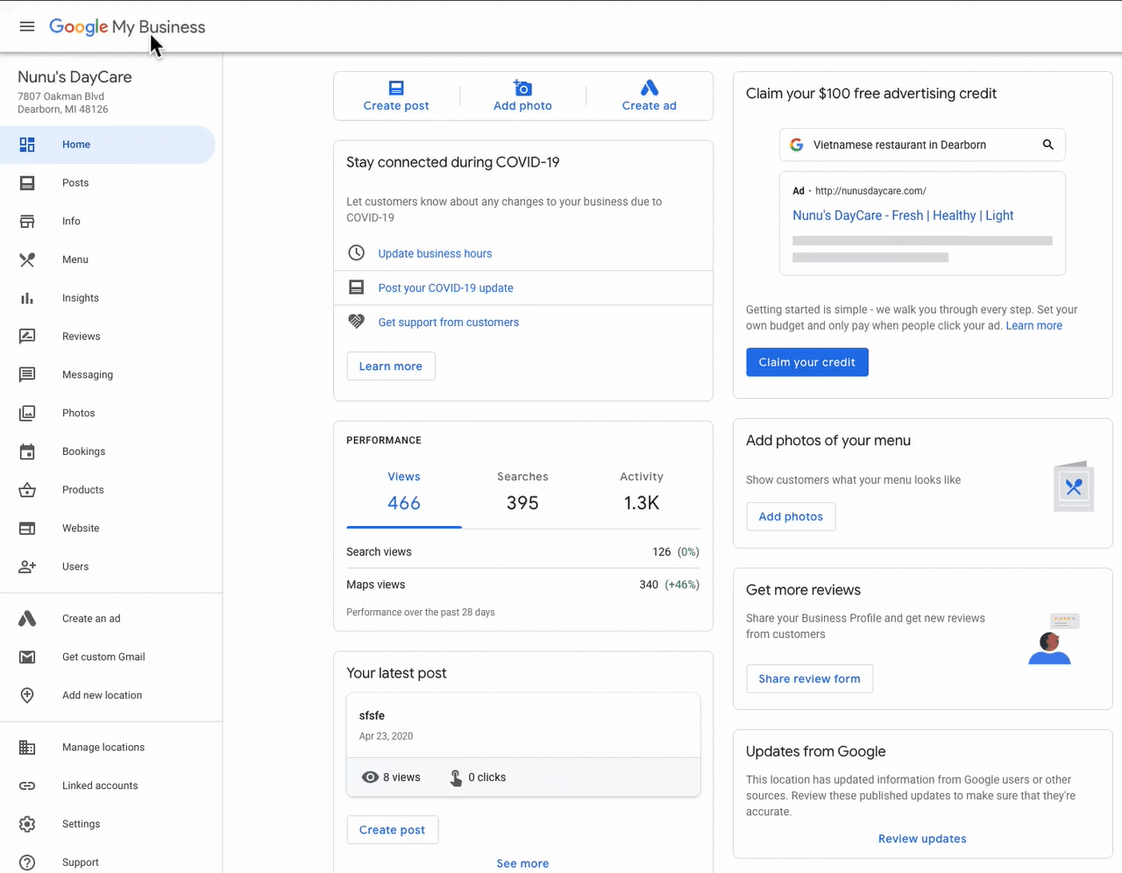Screen dimensions: 1122x873
Task: Click the menu photo illustration icon
Action: point(1074,486)
